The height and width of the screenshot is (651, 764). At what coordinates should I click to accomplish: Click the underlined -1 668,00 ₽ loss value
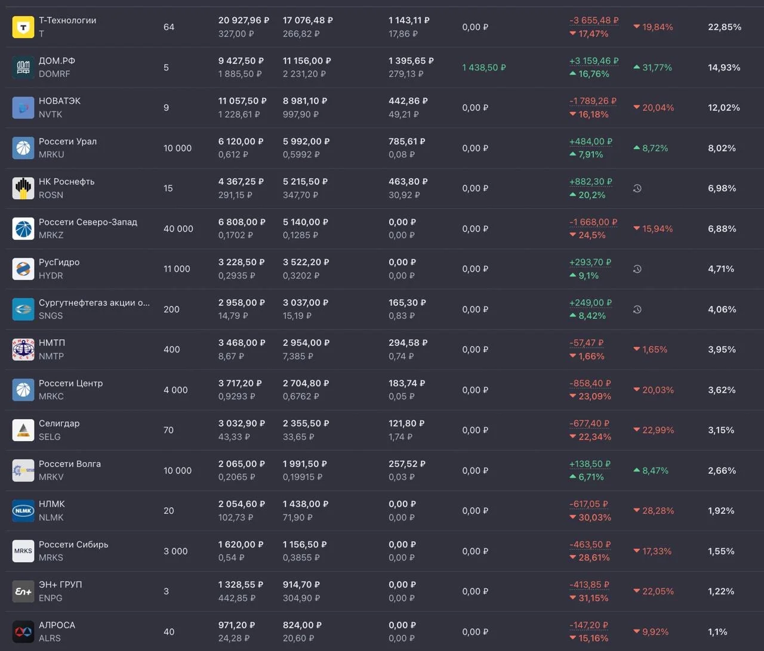(x=593, y=222)
